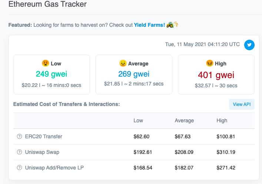The width and height of the screenshot is (262, 184).
Task: Open the Yield Farms link
Action: tap(149, 25)
